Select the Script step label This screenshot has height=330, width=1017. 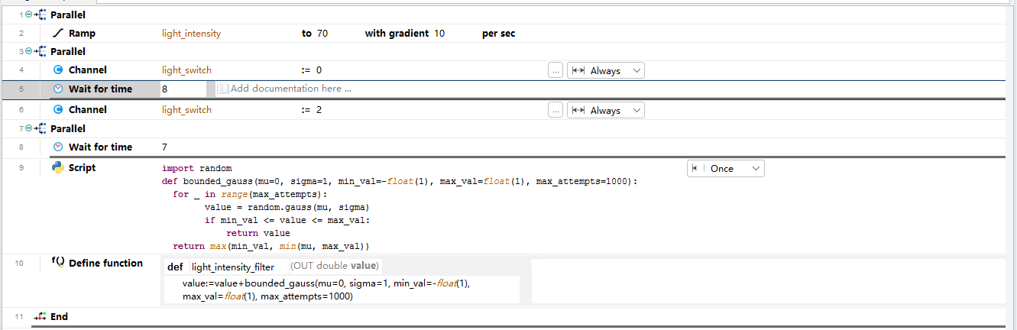[82, 168]
